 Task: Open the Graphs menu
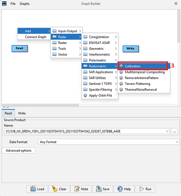pos(24,4)
